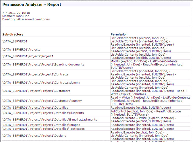
Task: Click the Project1\Data files directory path
Action: click(x=35, y=108)
